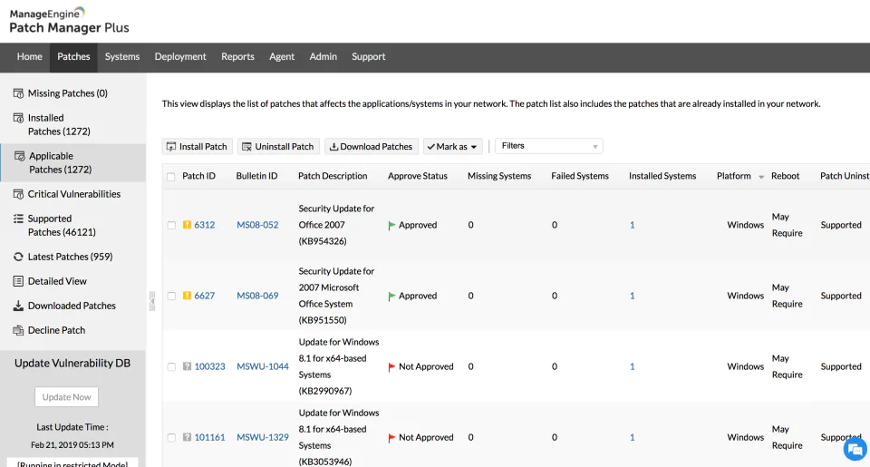Go to the Deployment menu tab
Image resolution: width=870 pixels, height=467 pixels.
180,56
